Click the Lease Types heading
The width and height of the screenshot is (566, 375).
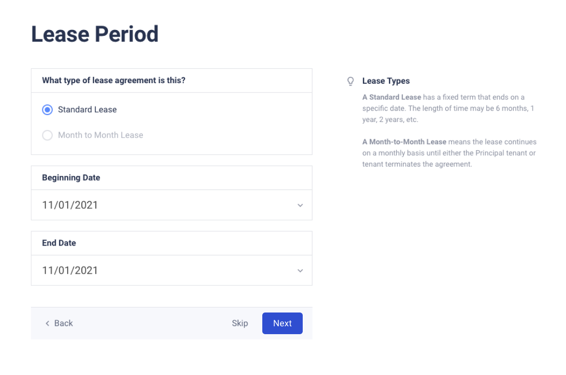pyautogui.click(x=386, y=81)
